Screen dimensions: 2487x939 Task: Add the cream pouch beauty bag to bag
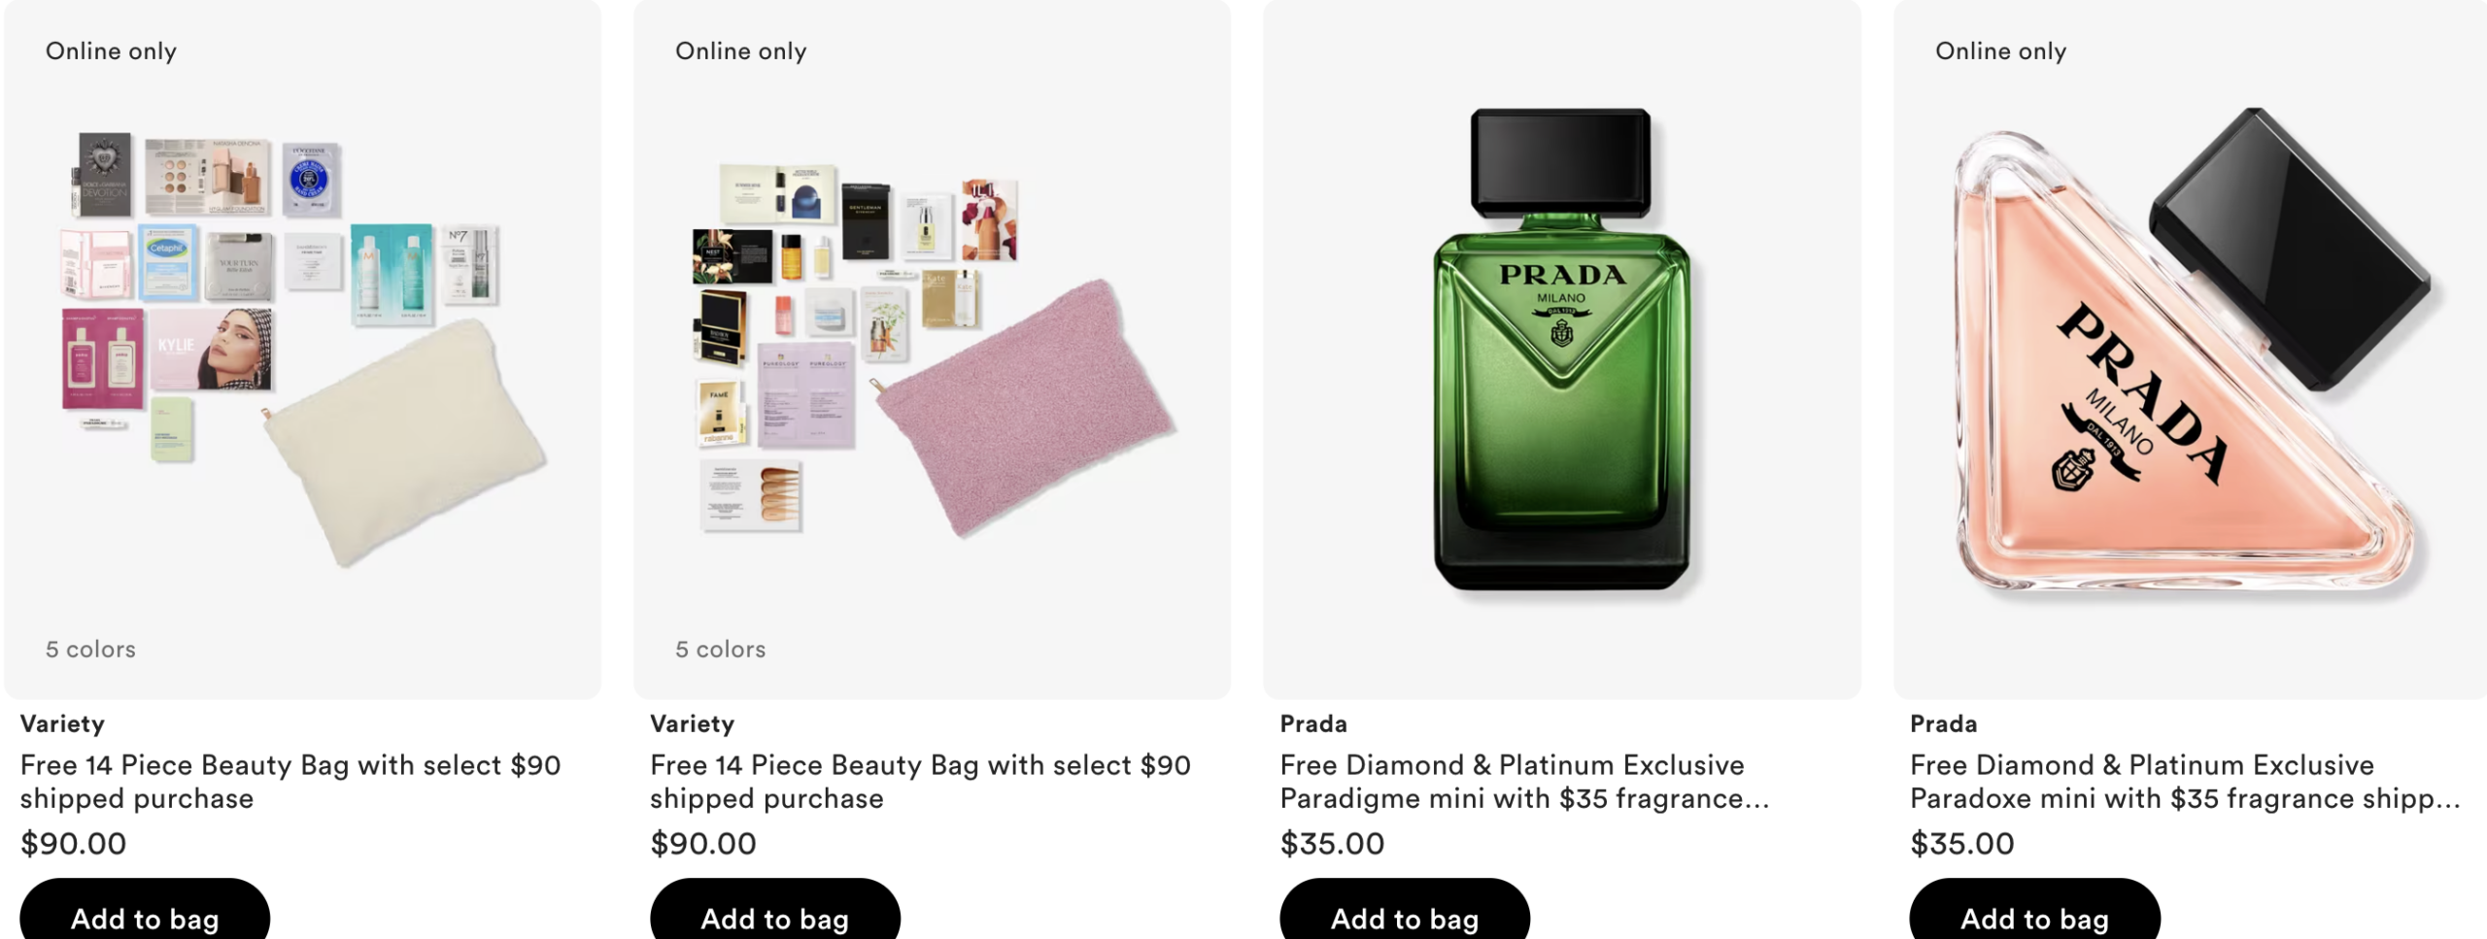tap(145, 917)
